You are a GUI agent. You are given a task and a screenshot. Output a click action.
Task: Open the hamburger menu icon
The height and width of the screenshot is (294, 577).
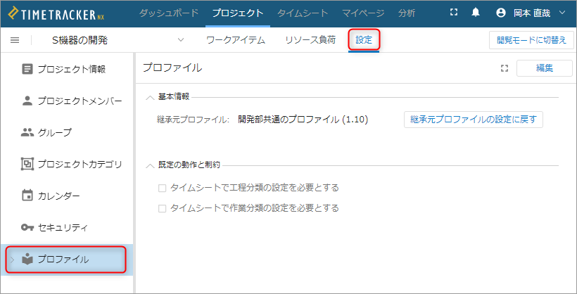[x=15, y=40]
